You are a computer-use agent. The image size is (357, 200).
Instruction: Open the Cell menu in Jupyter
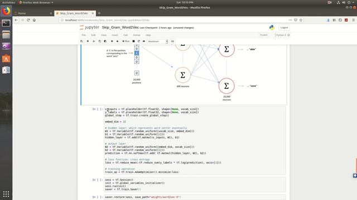coord(126,35)
